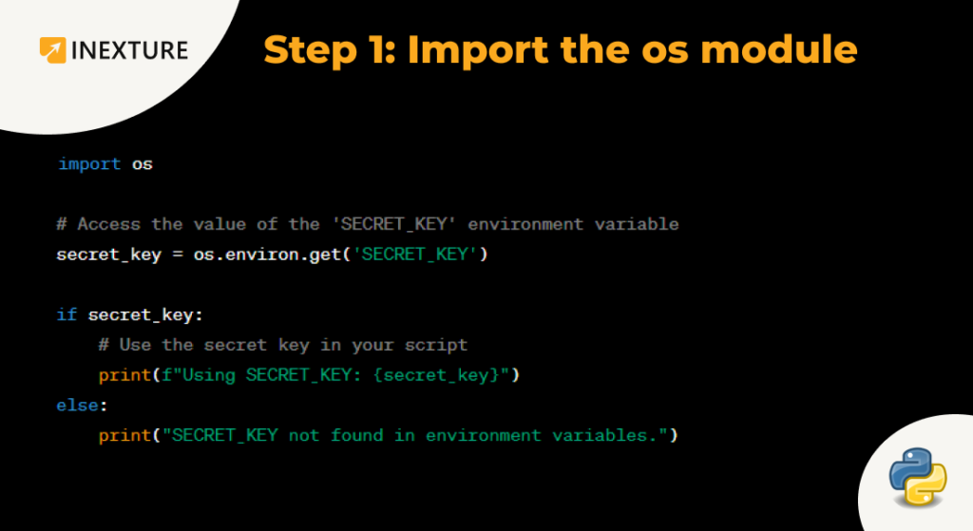Click the word 'module' in the heading
Viewport: 973px width, 531px height.
779,49
